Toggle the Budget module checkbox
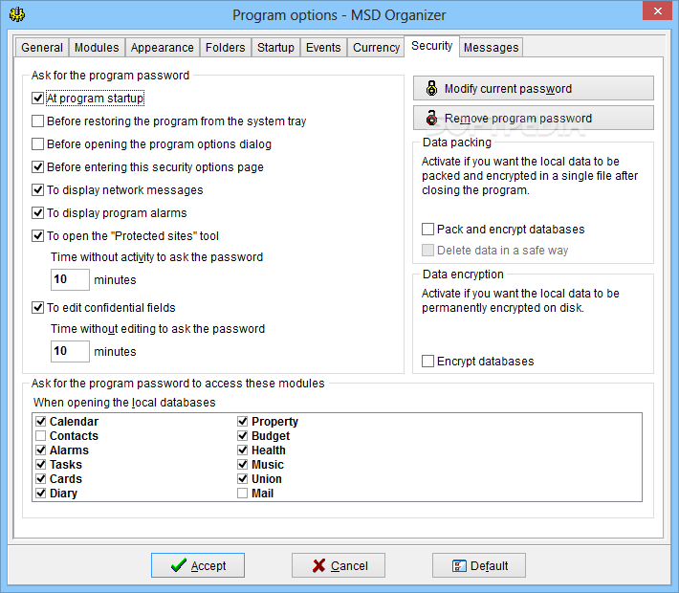679x593 pixels. click(x=243, y=436)
